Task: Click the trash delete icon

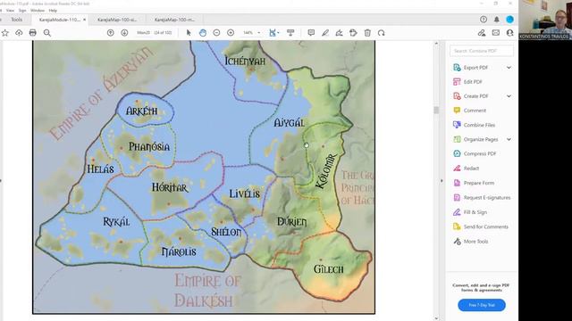Action: [367, 33]
